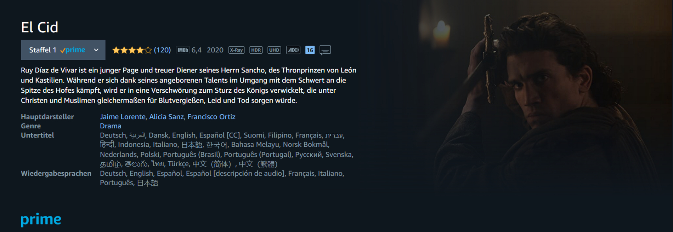Click the star rating icons
The width and height of the screenshot is (673, 232).
(132, 50)
